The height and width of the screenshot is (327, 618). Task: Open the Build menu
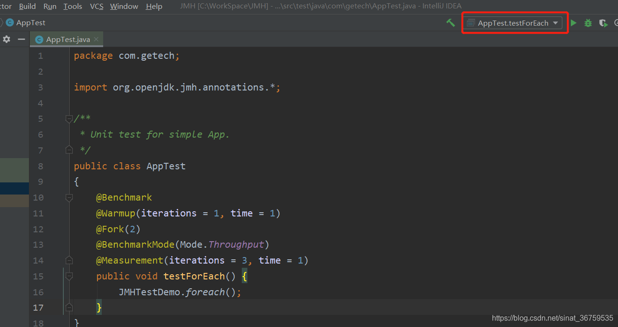(x=28, y=6)
